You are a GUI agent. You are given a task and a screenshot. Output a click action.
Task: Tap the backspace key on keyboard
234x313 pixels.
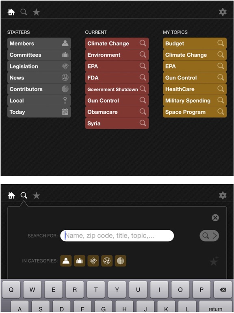pyautogui.click(x=223, y=290)
